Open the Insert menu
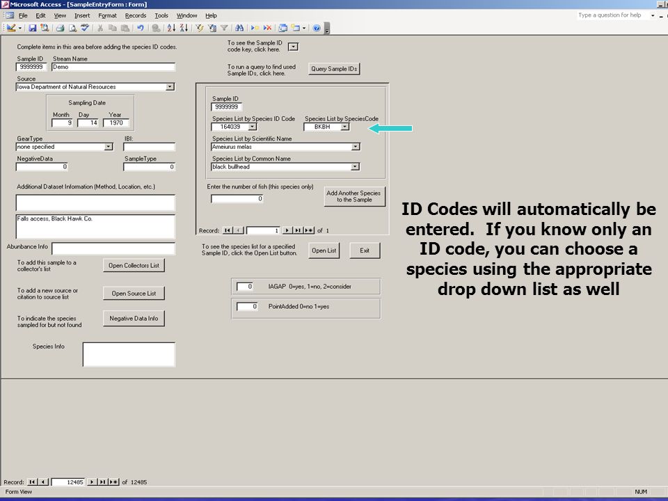 [82, 15]
